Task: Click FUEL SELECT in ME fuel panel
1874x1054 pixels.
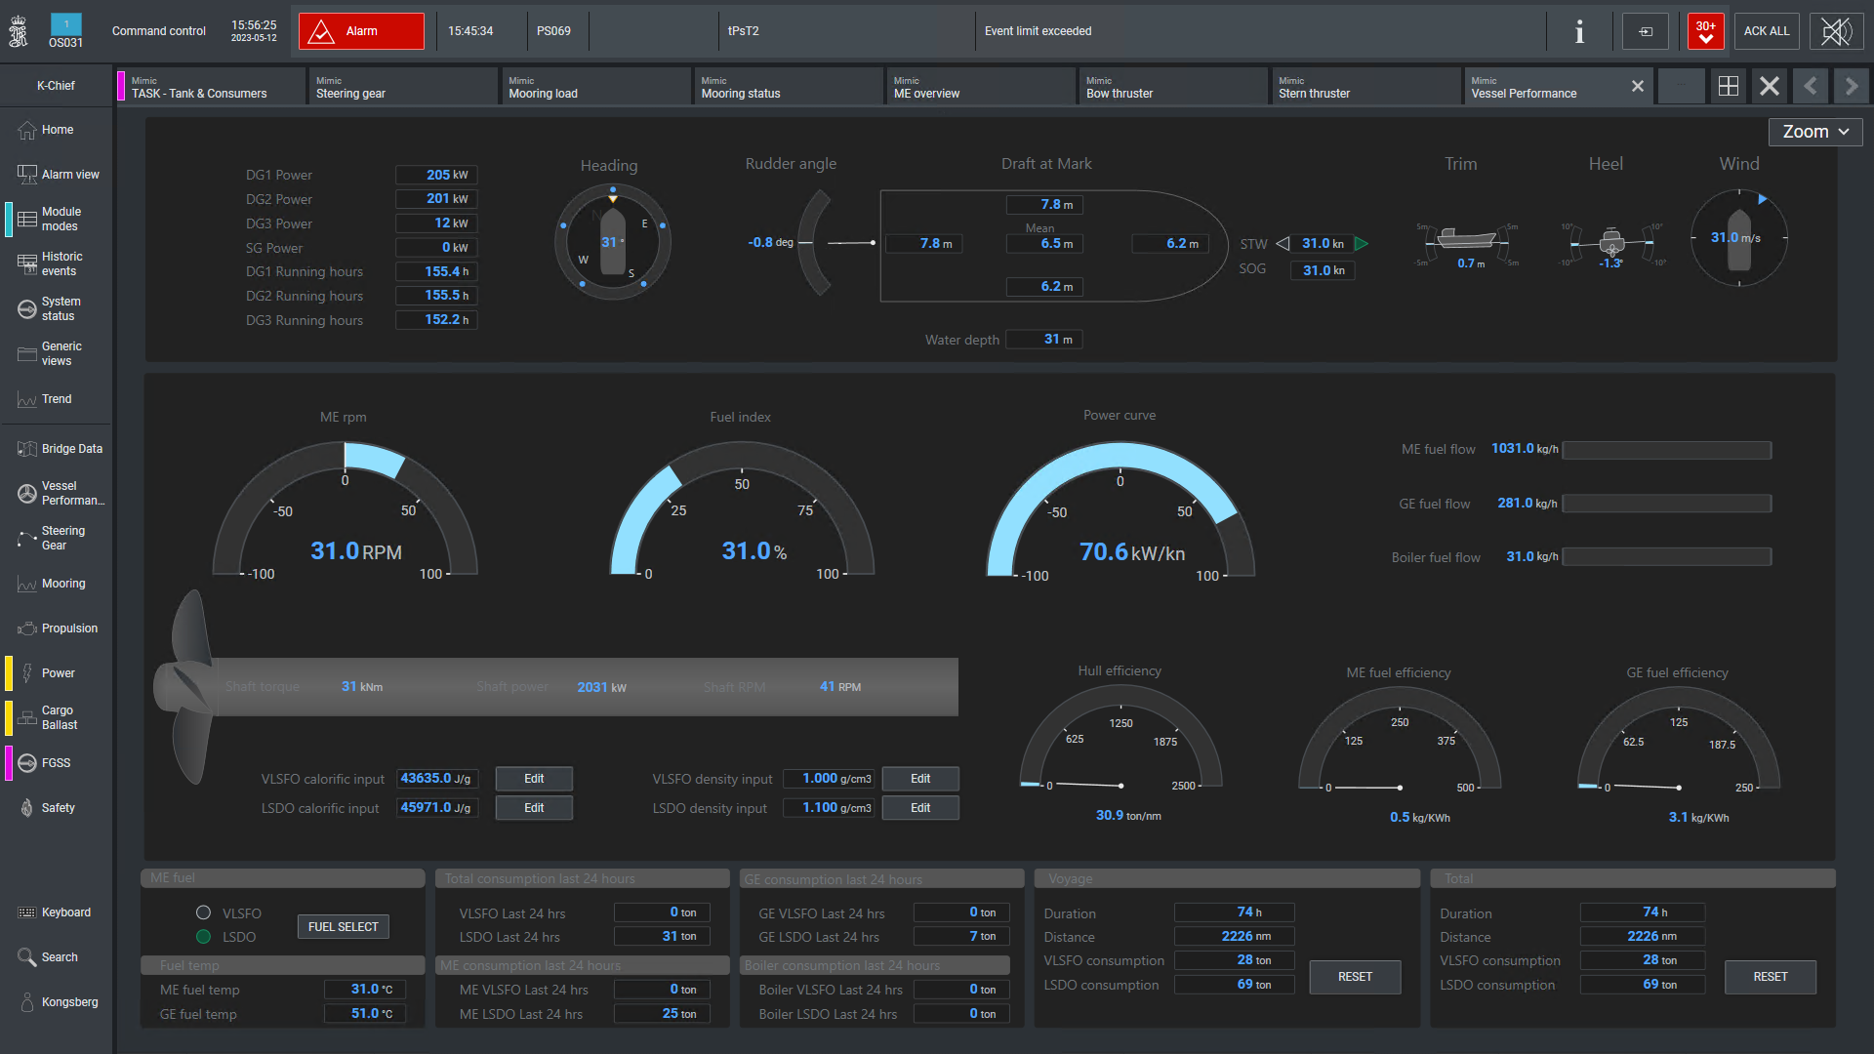Action: 343,926
